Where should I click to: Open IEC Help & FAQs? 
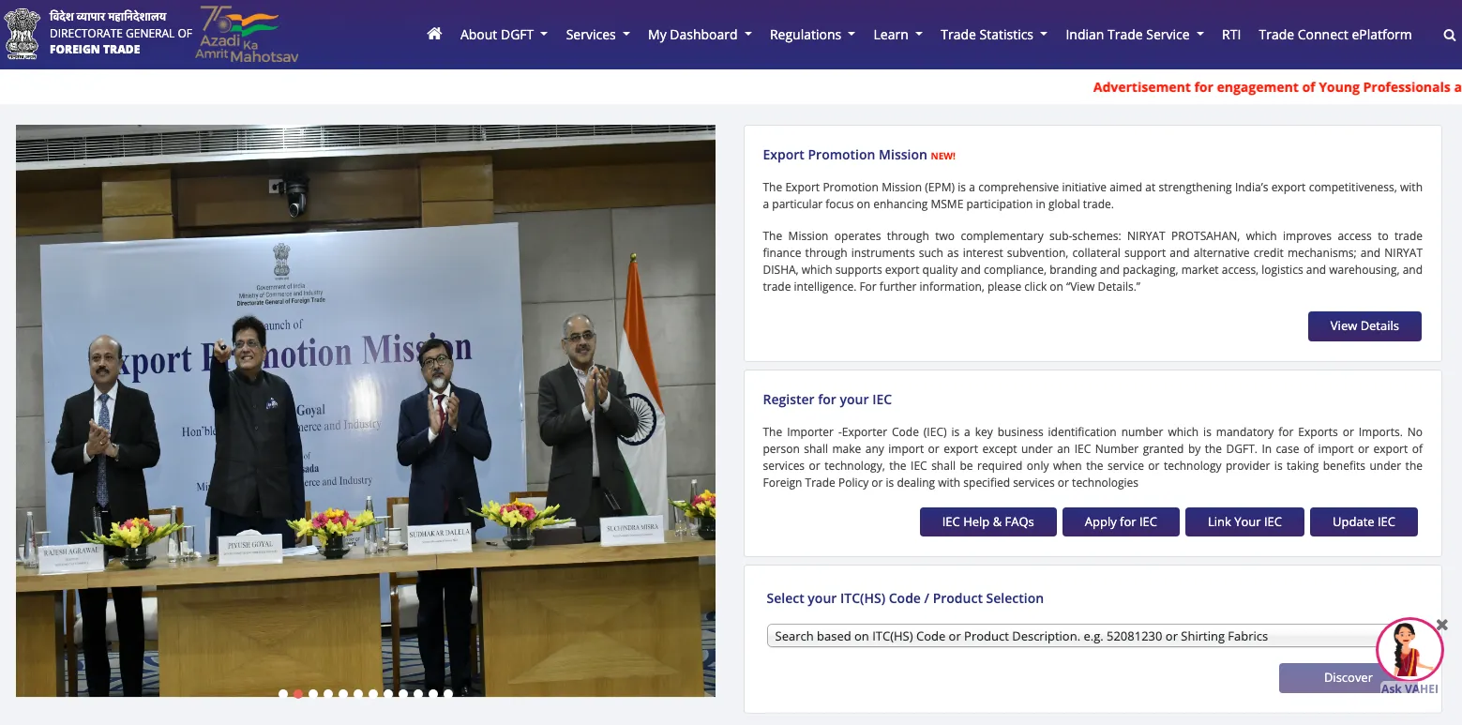point(988,521)
